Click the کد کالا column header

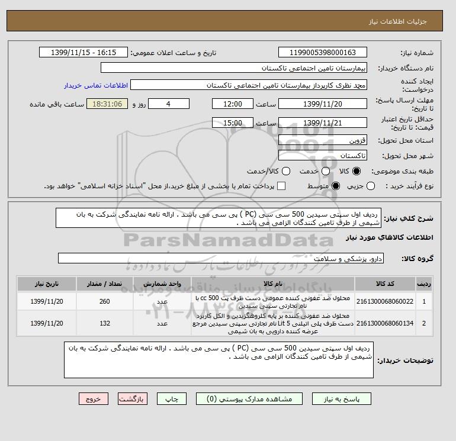tap(385, 284)
